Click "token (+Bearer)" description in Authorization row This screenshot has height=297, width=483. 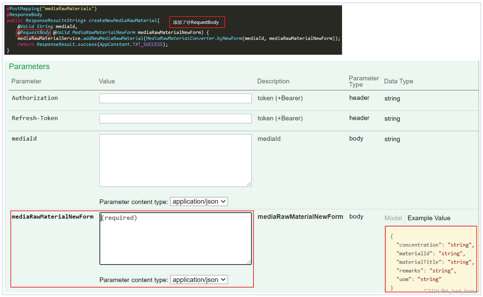point(280,98)
